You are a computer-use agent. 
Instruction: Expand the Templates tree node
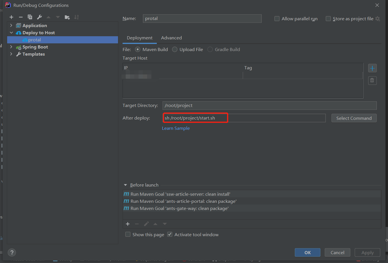pyautogui.click(x=11, y=54)
